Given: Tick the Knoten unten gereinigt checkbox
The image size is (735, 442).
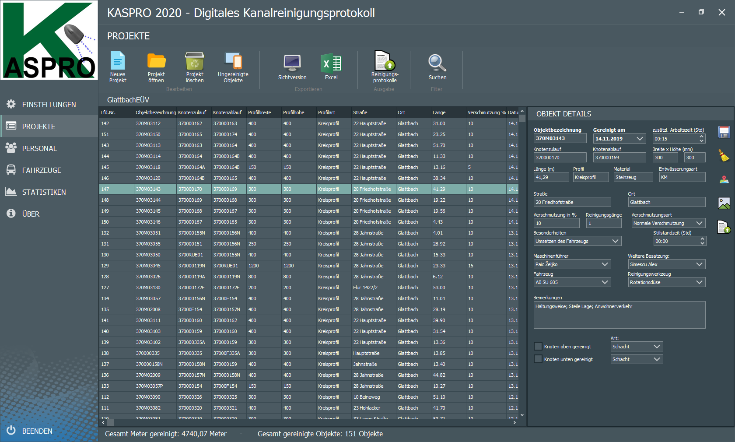Looking at the screenshot, I should pyautogui.click(x=538, y=359).
